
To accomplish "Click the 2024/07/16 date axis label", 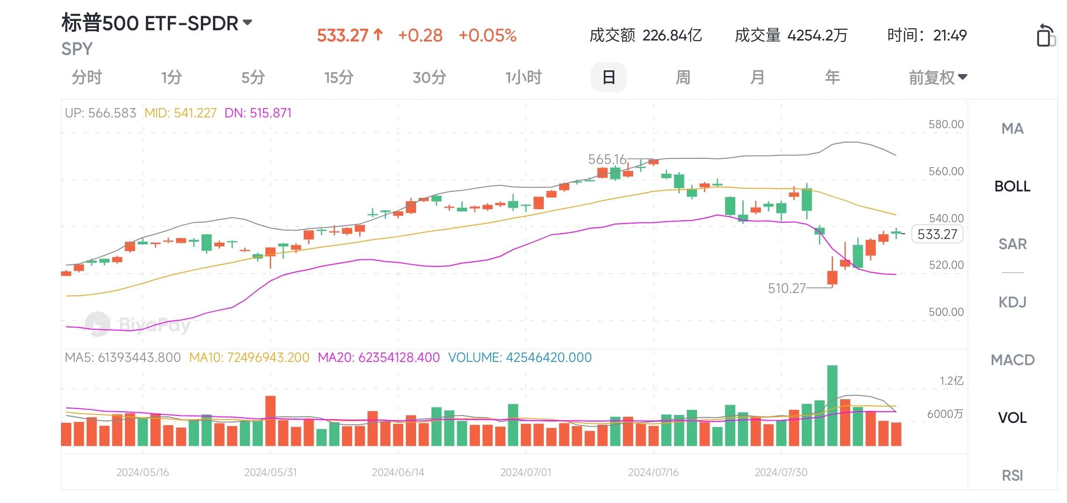I will point(653,472).
